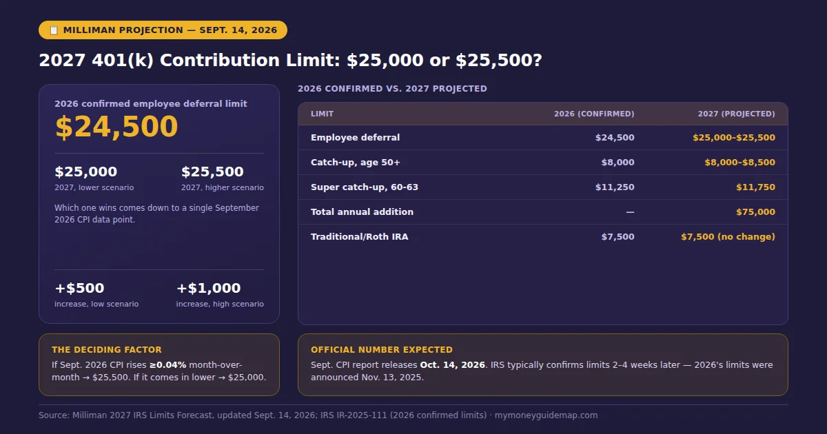Click the 'Catch-up, age 50+' row label
This screenshot has width=827, height=434.
coord(356,162)
